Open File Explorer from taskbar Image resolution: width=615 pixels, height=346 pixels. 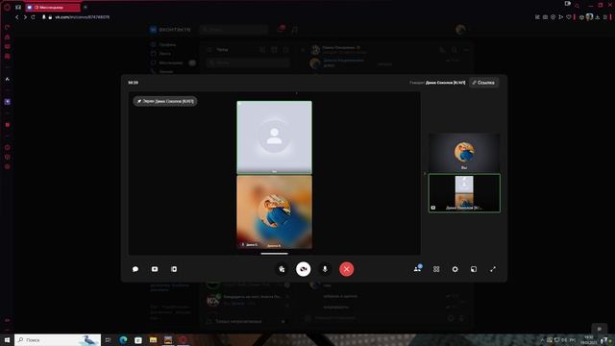[x=153, y=339]
